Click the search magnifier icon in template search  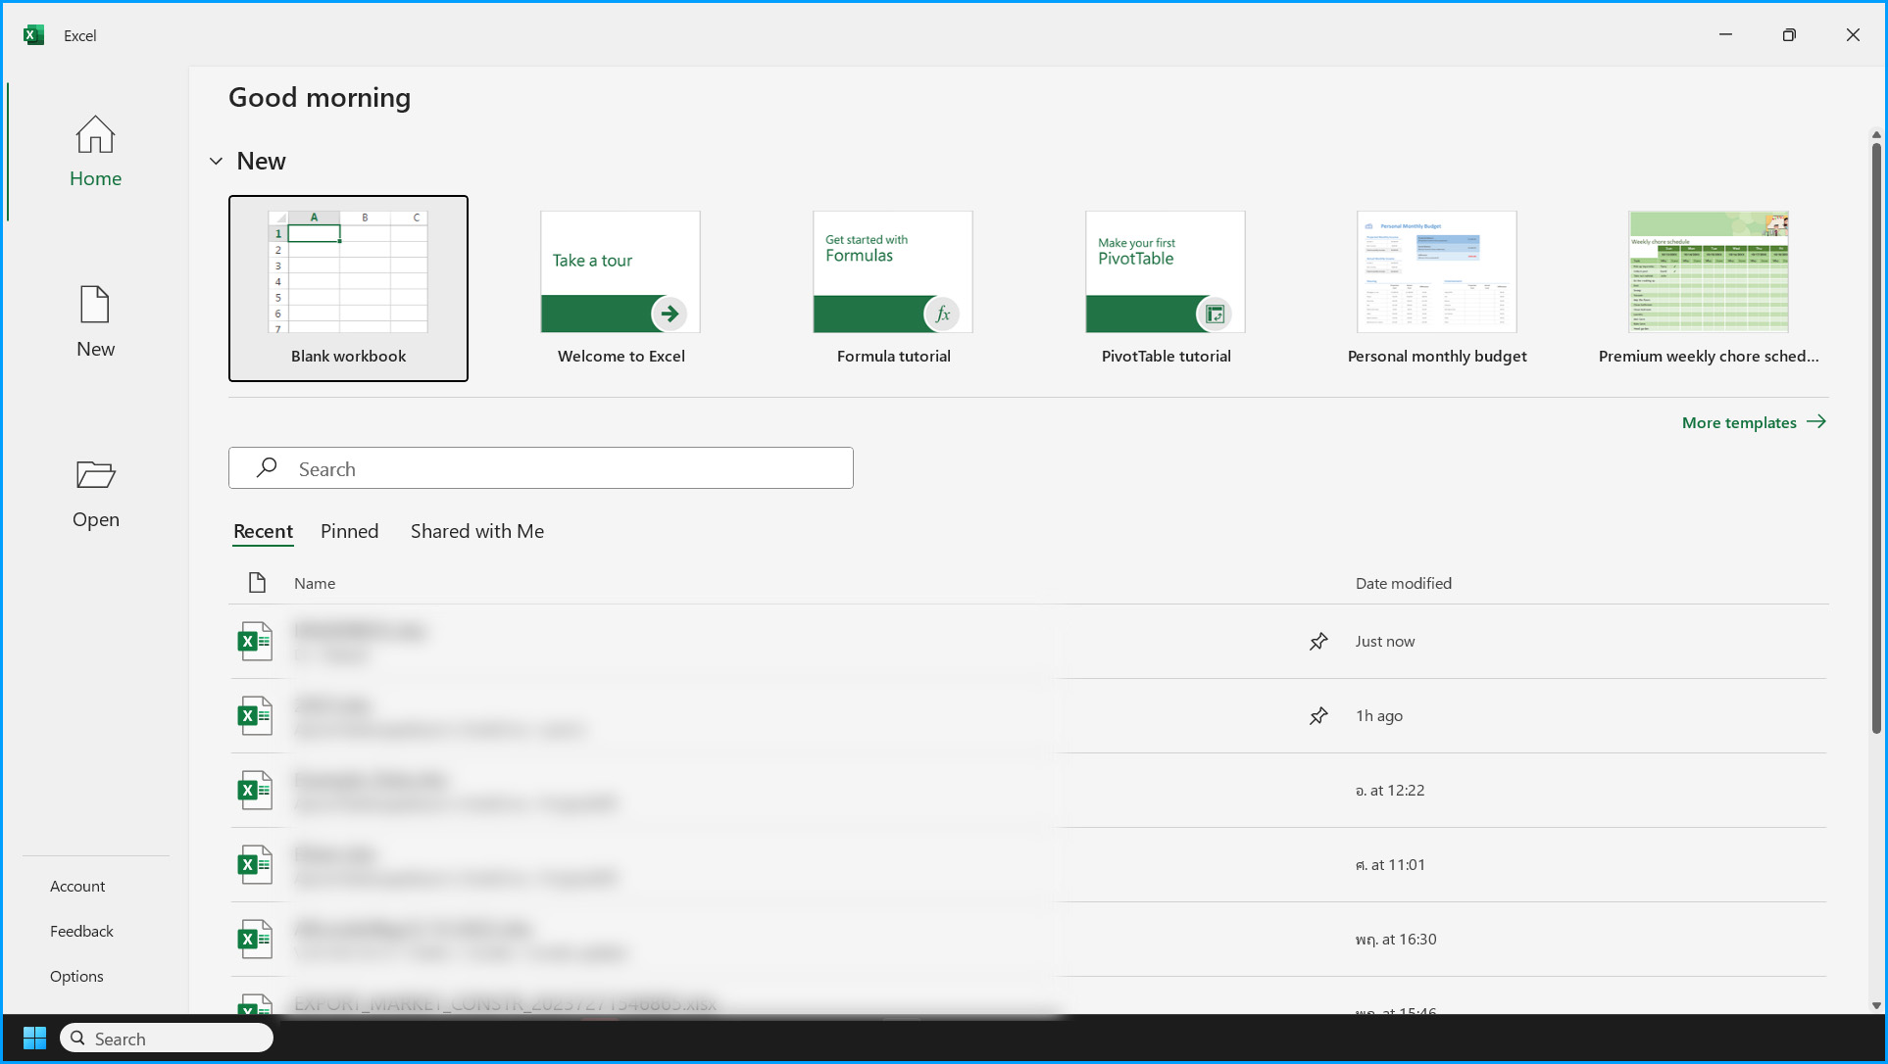point(265,467)
